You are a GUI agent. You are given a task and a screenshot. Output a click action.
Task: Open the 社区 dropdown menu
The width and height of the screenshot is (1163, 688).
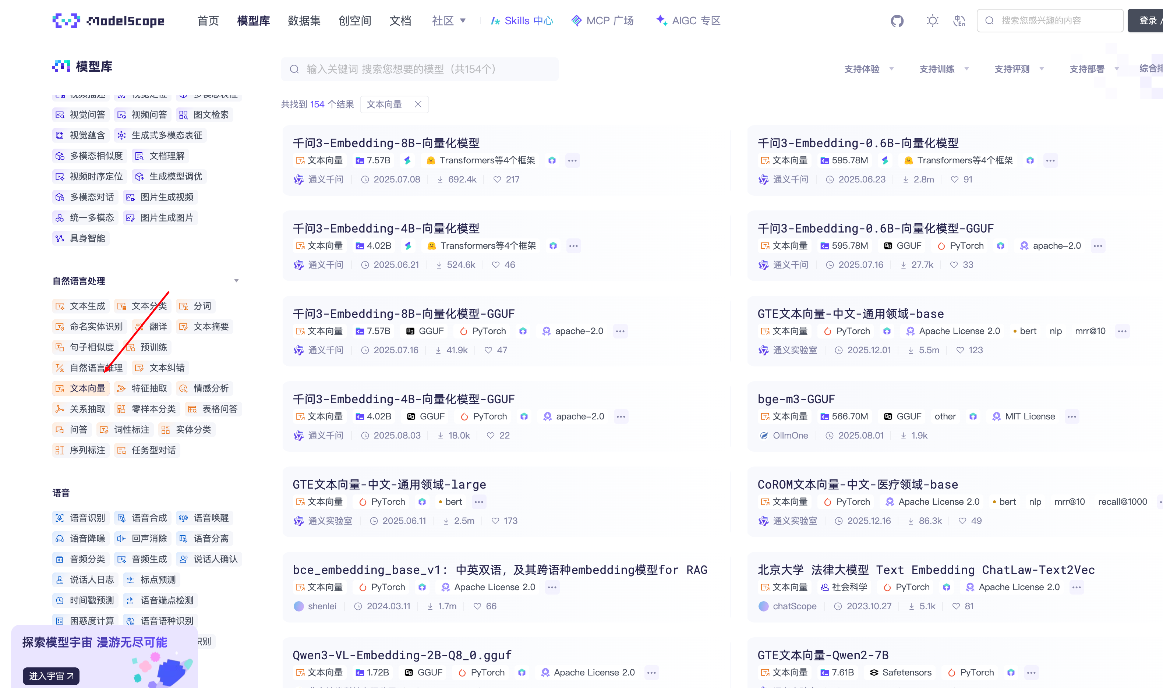(448, 21)
